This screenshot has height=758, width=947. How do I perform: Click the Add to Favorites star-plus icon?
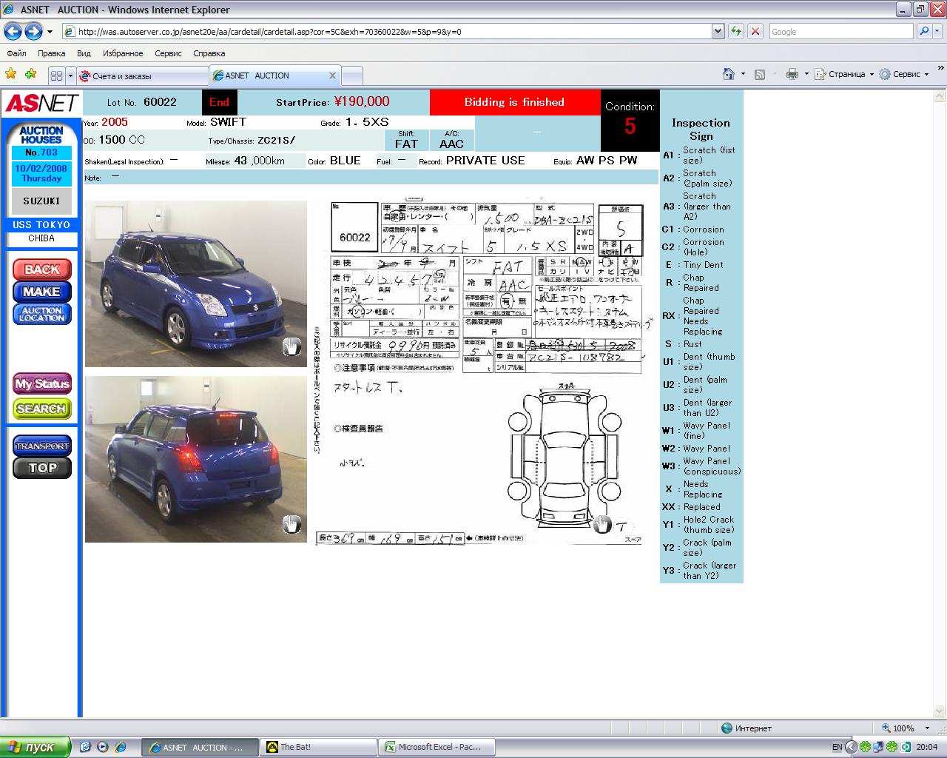coord(30,74)
